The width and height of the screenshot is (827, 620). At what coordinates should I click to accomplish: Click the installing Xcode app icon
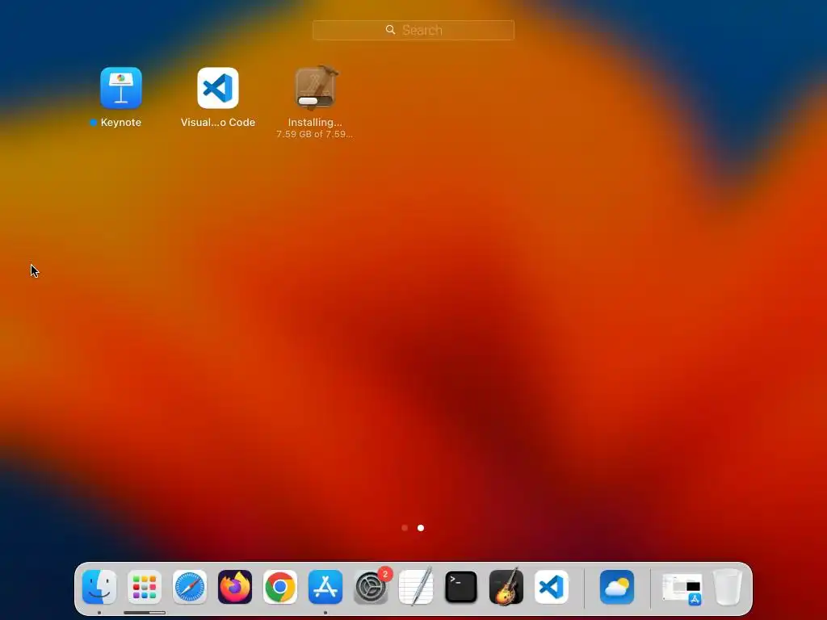click(x=316, y=87)
